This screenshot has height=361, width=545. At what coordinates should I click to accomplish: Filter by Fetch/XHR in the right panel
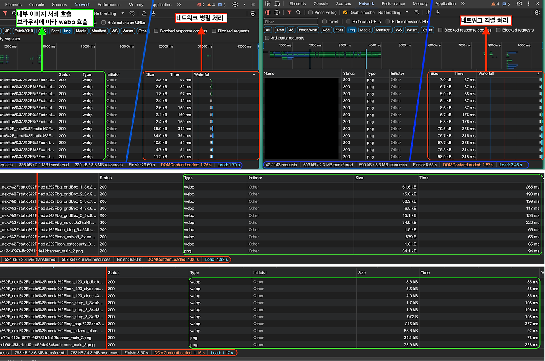point(307,30)
